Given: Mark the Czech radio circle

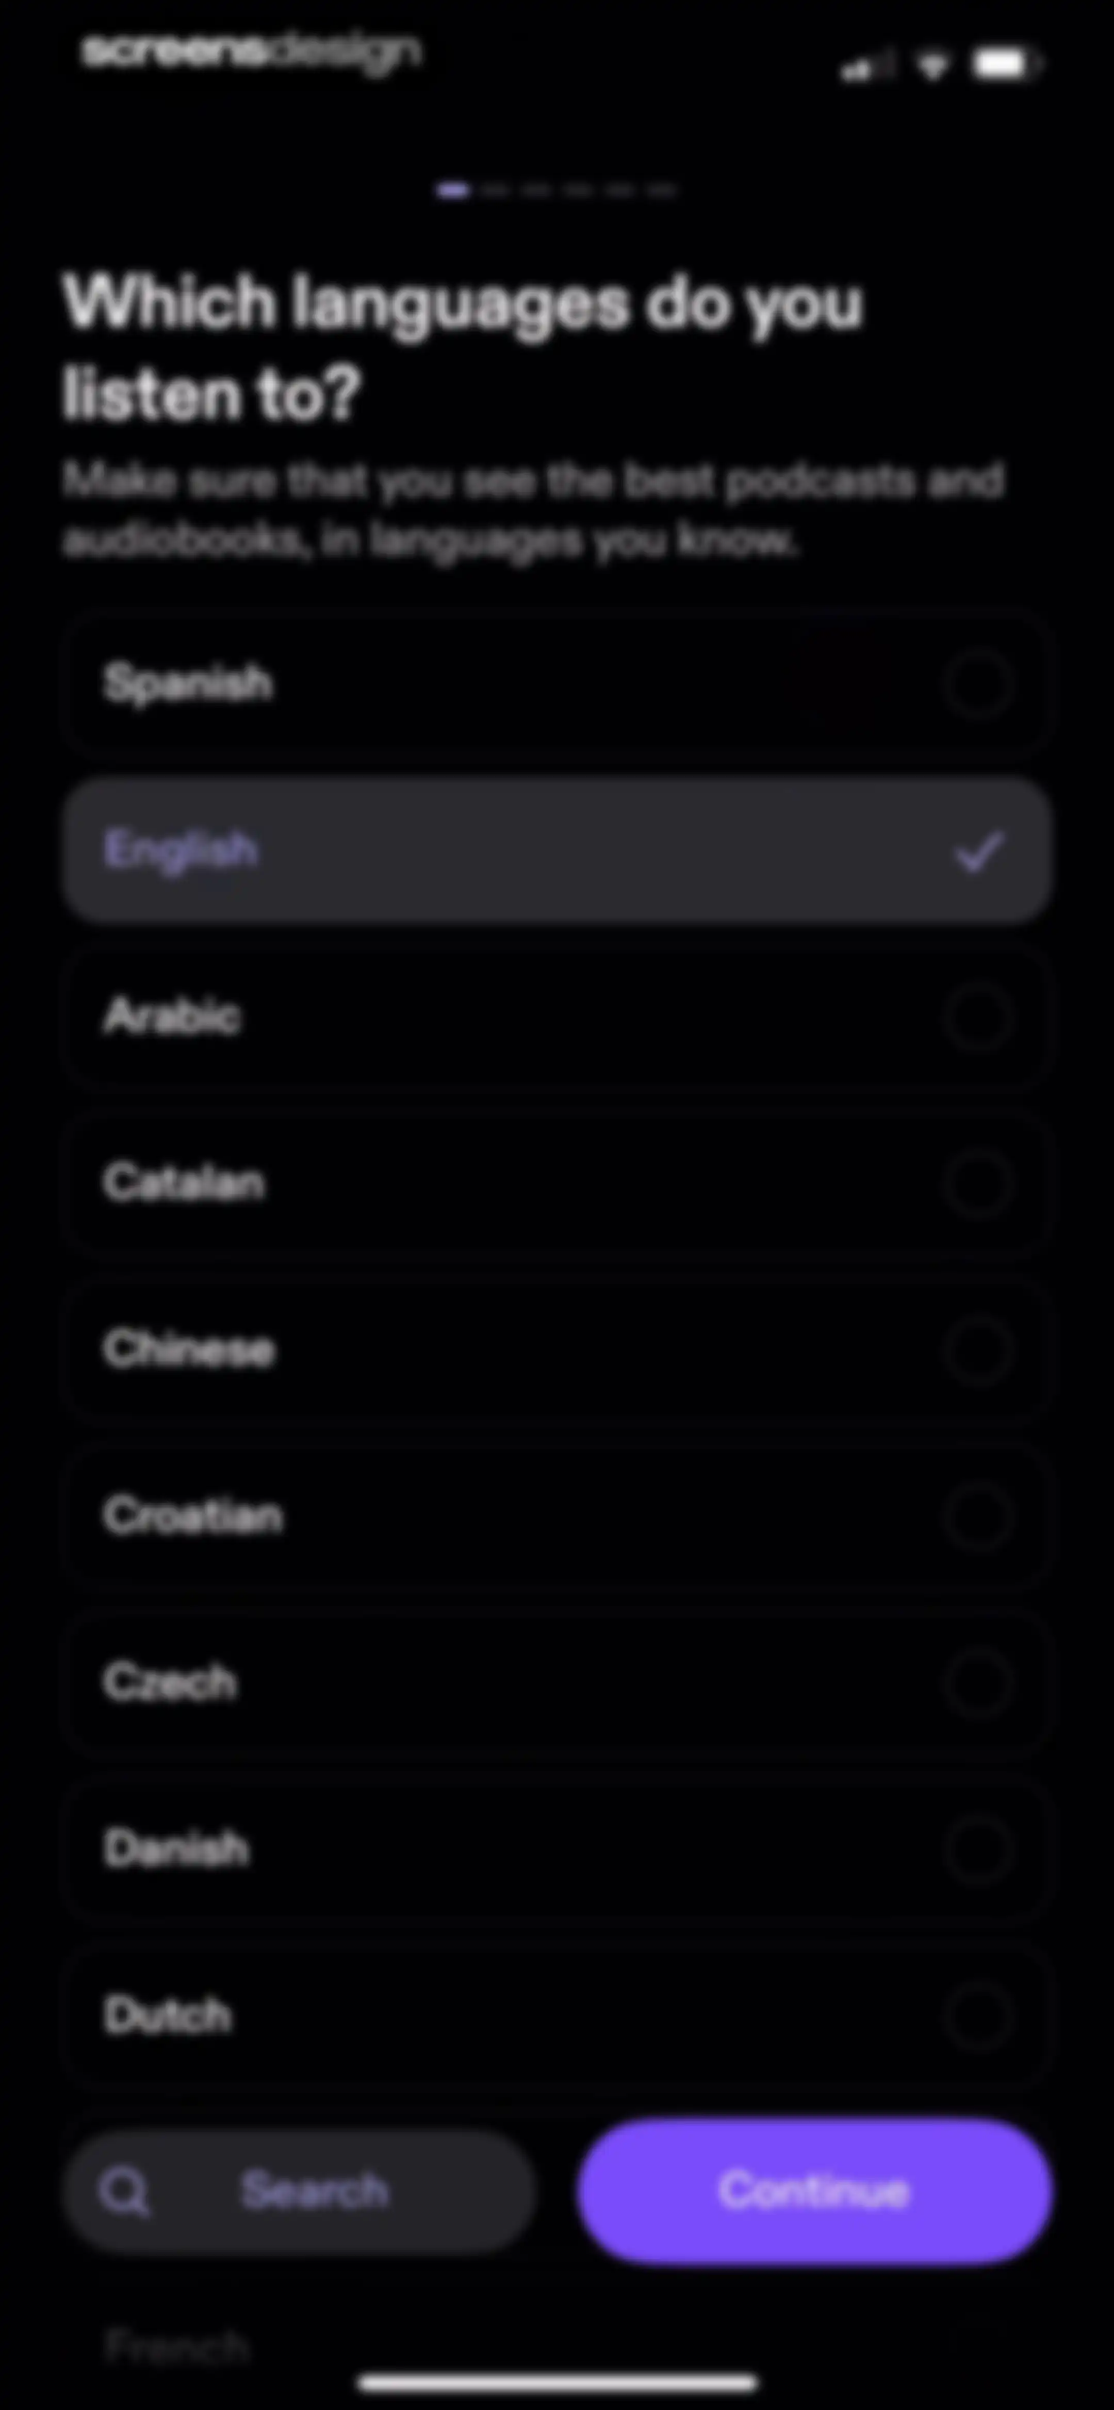Looking at the screenshot, I should [x=977, y=1683].
